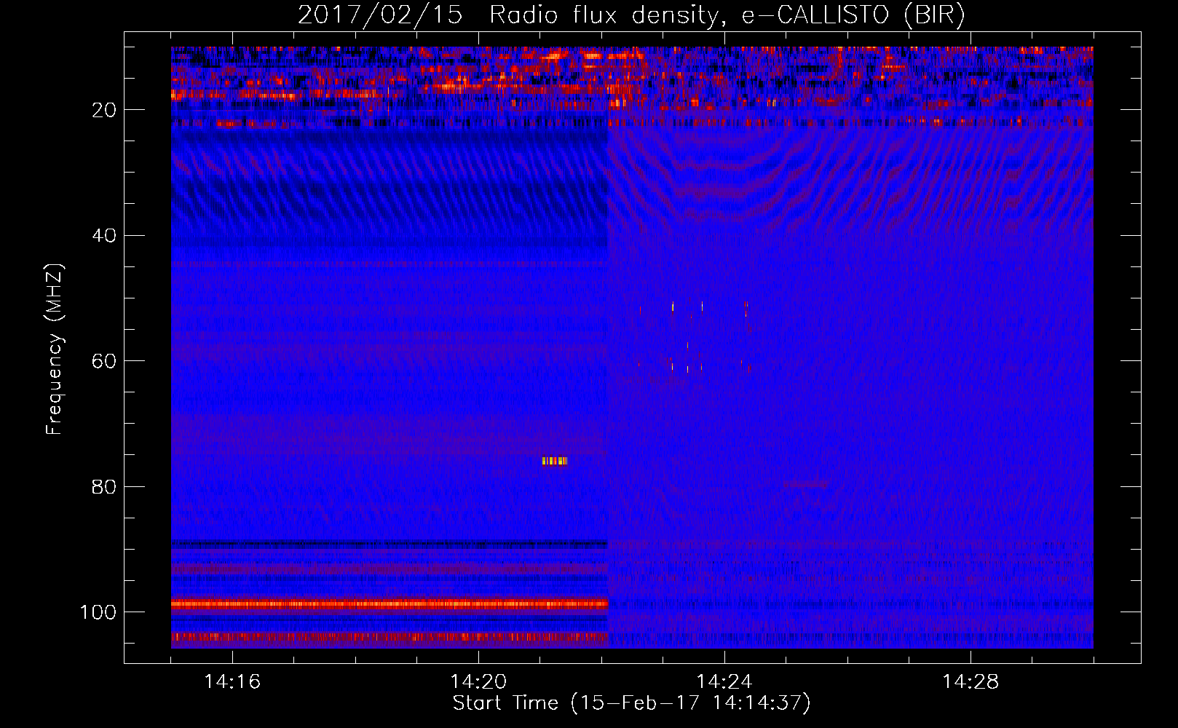
Task: Click the Start Time axis caption
Action: 631,703
